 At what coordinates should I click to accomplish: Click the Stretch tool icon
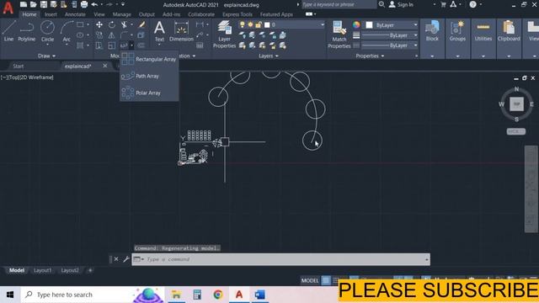tap(99, 45)
